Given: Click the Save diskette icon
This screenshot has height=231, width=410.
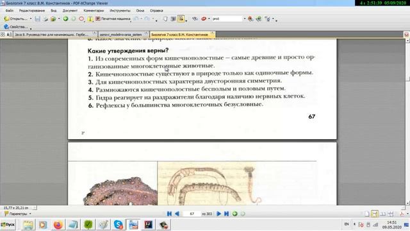Looking at the screenshot, I should pos(37,19).
